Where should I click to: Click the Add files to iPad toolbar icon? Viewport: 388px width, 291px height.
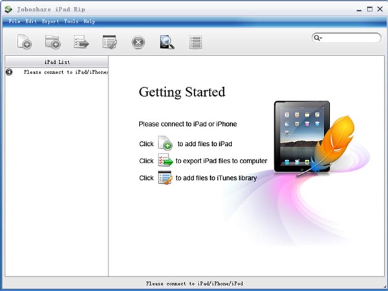tap(25, 42)
